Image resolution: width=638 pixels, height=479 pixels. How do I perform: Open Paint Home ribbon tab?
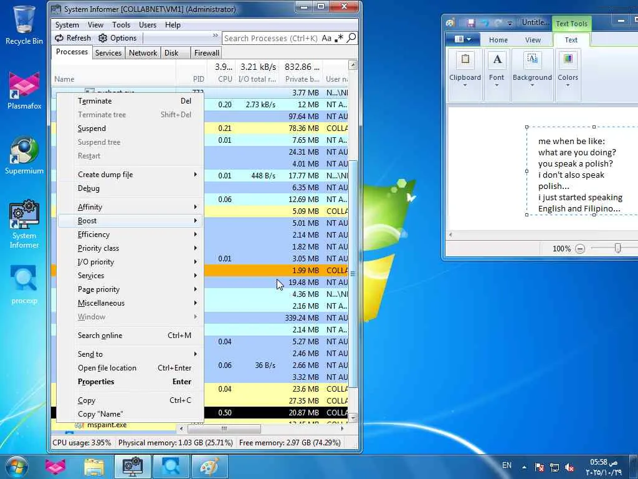point(498,40)
